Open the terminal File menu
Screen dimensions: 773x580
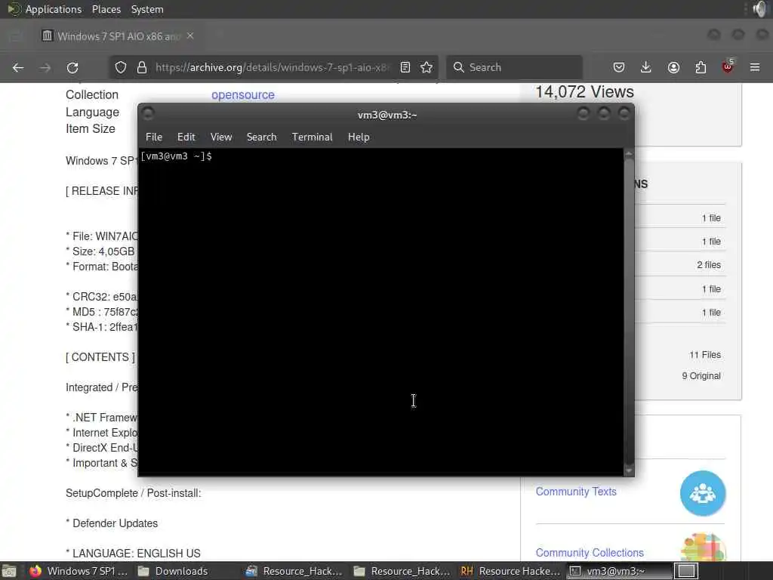click(154, 137)
